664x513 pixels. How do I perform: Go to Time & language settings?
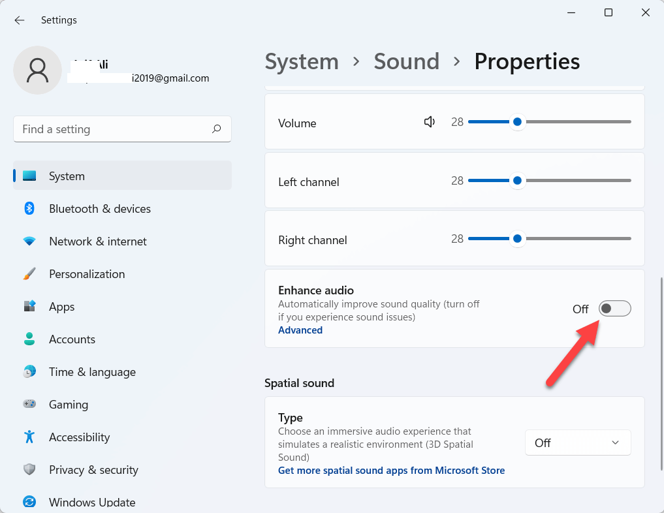point(92,372)
